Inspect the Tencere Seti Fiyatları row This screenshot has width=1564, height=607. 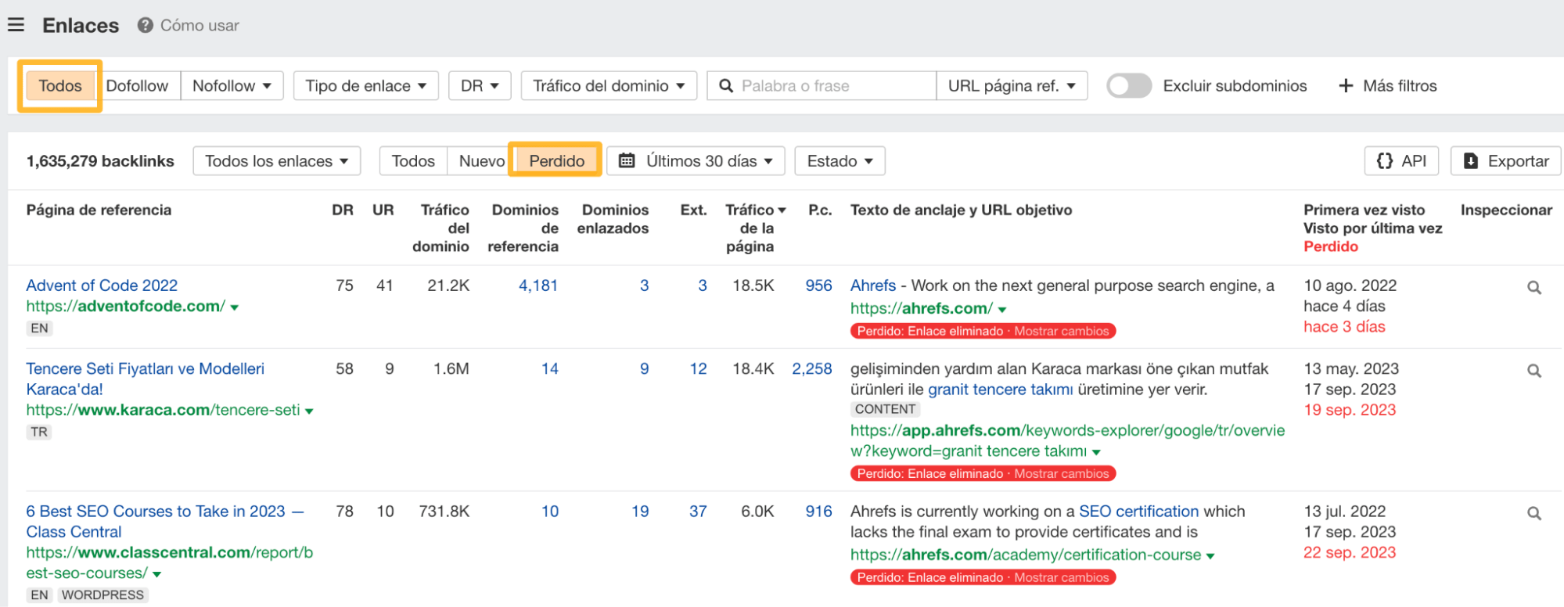(x=1534, y=370)
